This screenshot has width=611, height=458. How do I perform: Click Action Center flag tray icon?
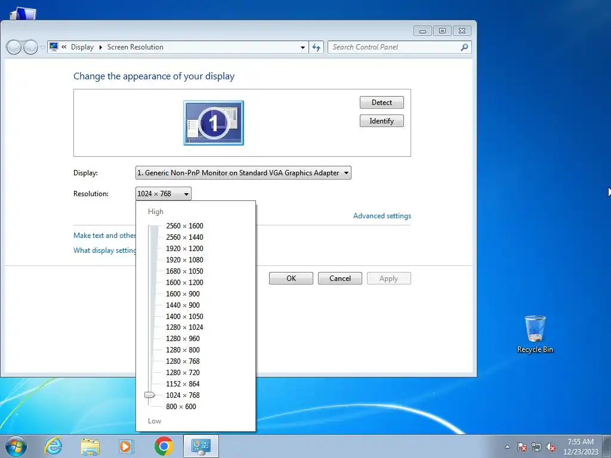pos(522,447)
